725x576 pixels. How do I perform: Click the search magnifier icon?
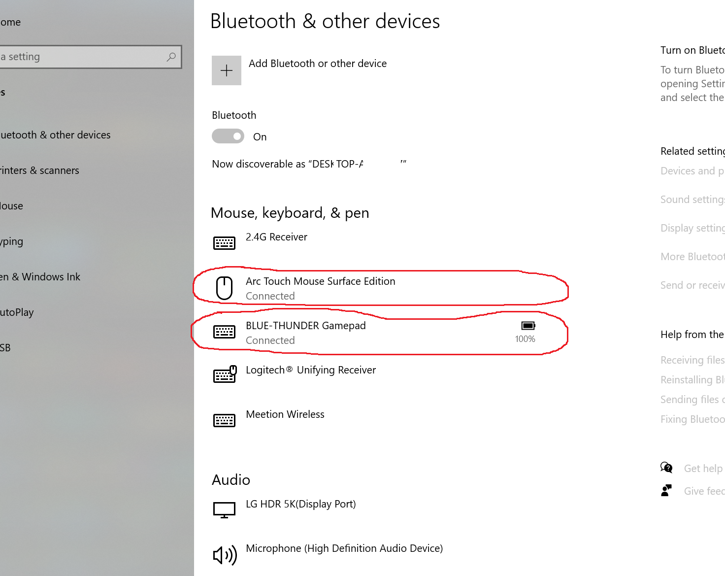[x=171, y=57]
